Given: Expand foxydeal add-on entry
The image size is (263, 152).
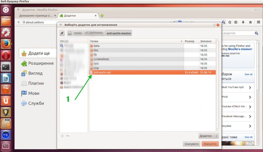Looking at the screenshot, I should (x=250, y=126).
